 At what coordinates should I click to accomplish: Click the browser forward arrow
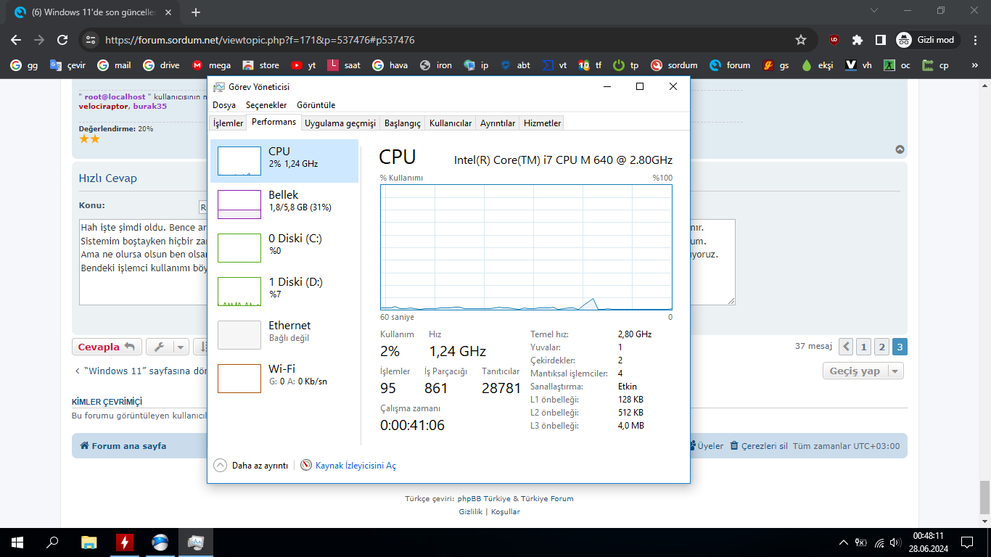(x=39, y=40)
